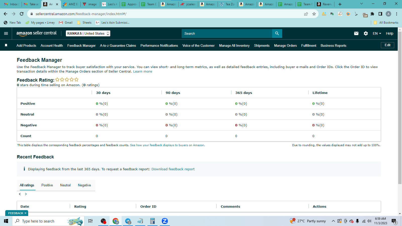Open the RANKAS United States account dropdown
The height and width of the screenshot is (226, 402).
pos(88,33)
